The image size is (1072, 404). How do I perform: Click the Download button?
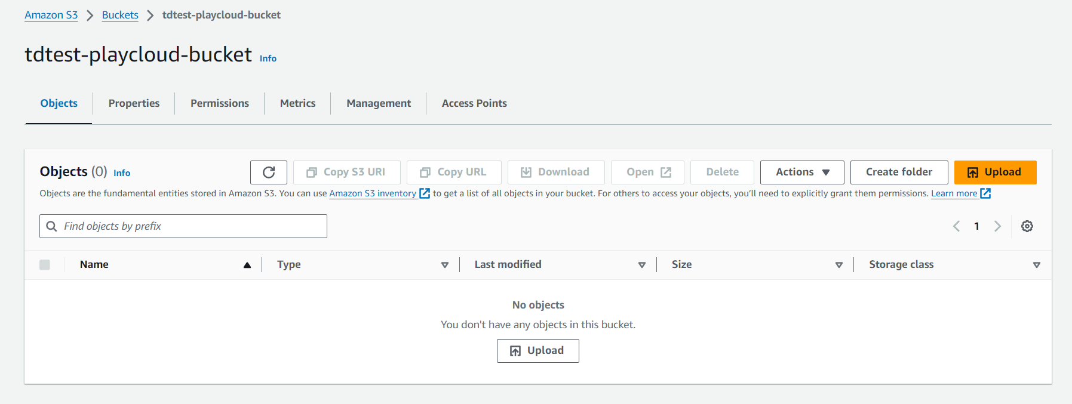tap(555, 172)
